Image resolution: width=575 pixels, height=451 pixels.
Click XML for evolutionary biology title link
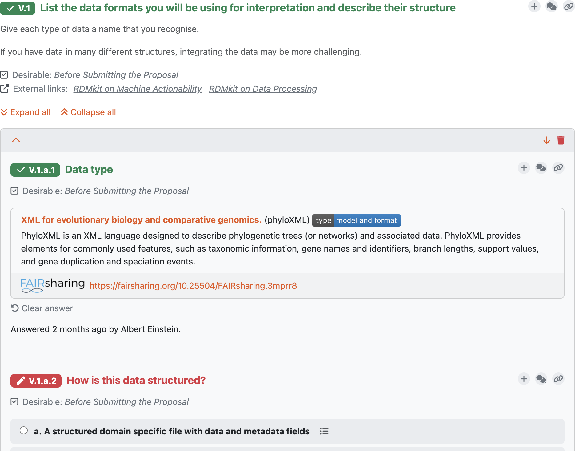pyautogui.click(x=141, y=220)
